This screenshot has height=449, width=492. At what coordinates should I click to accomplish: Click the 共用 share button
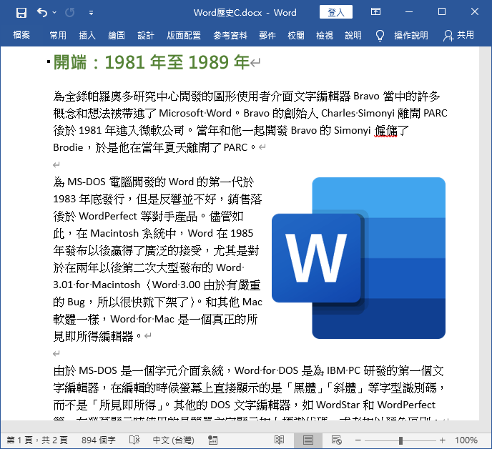pyautogui.click(x=458, y=35)
